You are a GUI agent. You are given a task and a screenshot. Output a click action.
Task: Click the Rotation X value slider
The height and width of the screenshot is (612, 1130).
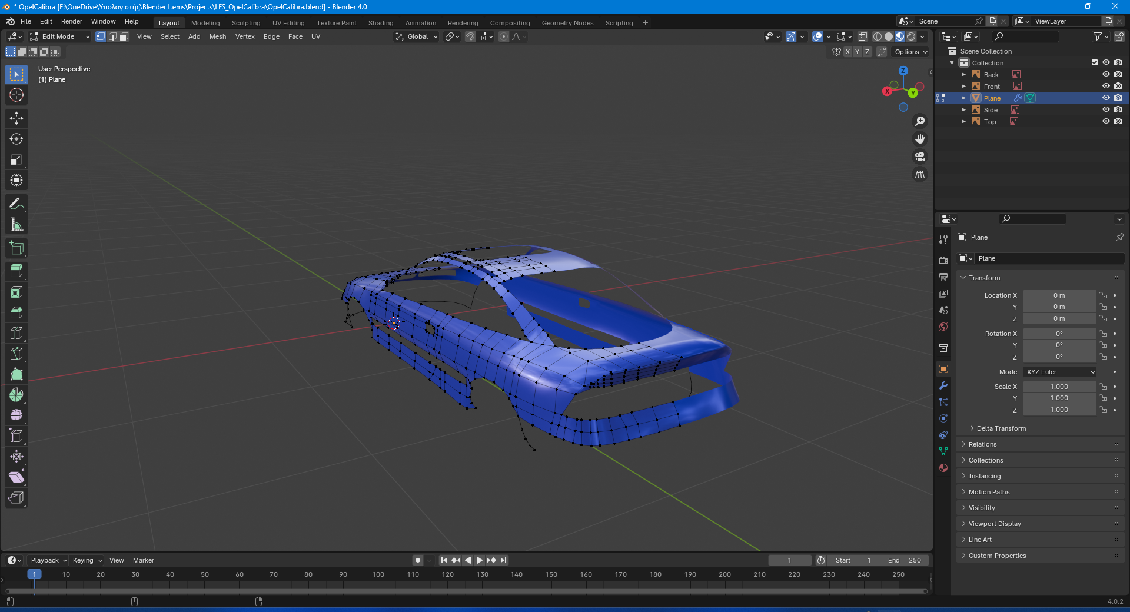click(x=1059, y=334)
